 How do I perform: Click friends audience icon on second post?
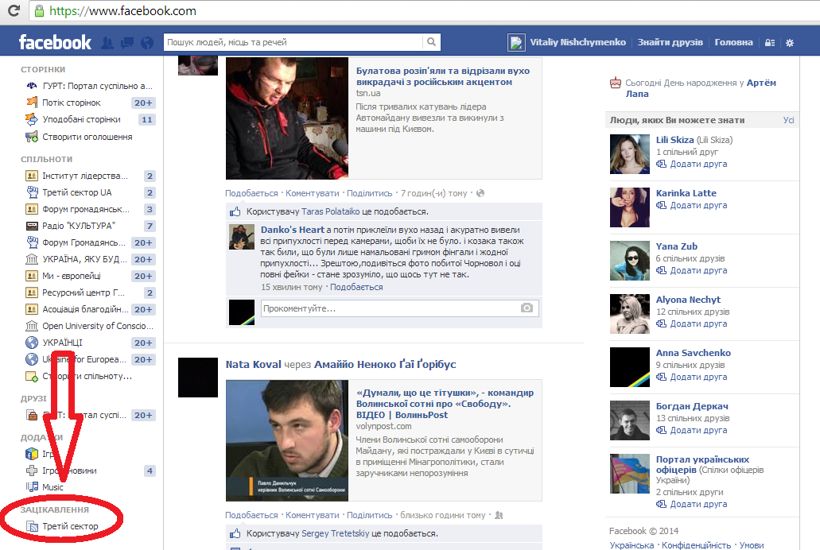click(499, 515)
